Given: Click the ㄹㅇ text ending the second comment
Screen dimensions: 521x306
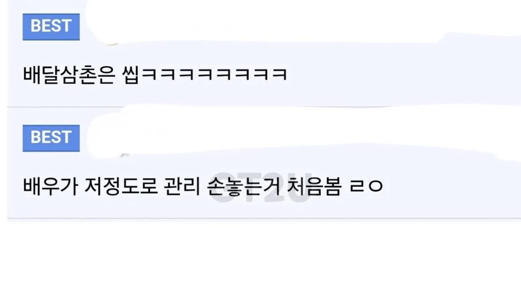Looking at the screenshot, I should 366,186.
